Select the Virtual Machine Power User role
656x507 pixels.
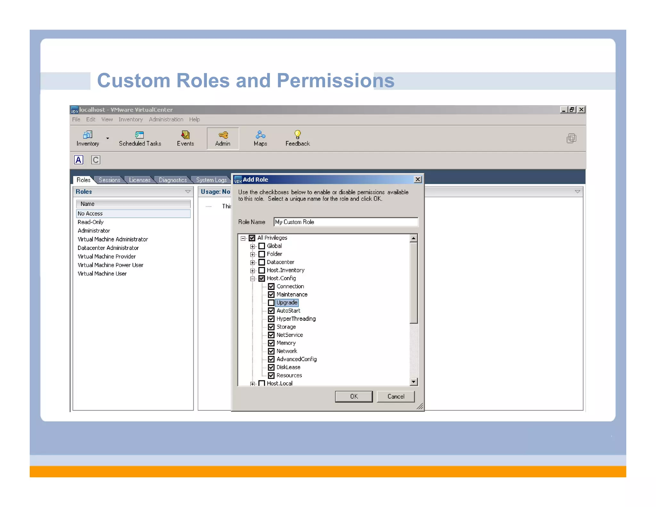[111, 265]
